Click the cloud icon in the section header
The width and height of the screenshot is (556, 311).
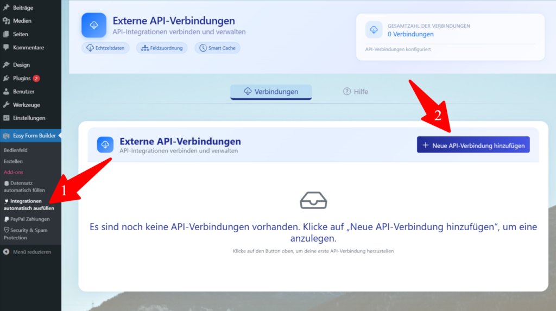(x=105, y=145)
